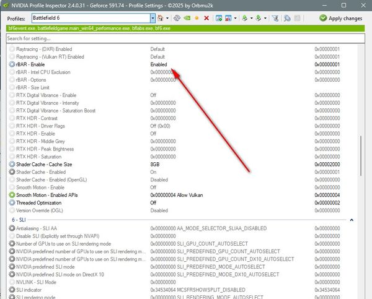The image size is (372, 299).
Task: Click gear icon next to Threaded Optimization
Action: pos(12,202)
